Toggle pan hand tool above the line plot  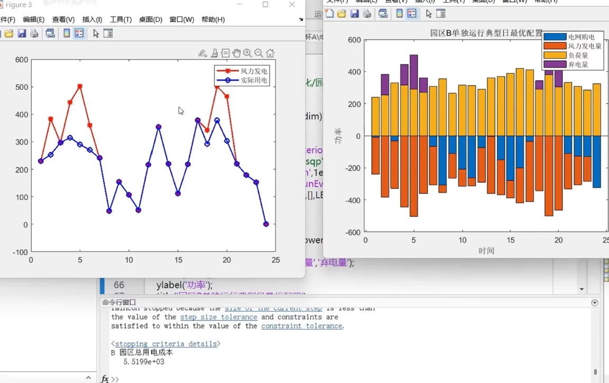(236, 53)
